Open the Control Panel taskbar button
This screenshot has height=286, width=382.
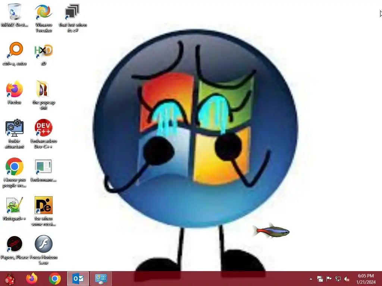point(101,279)
